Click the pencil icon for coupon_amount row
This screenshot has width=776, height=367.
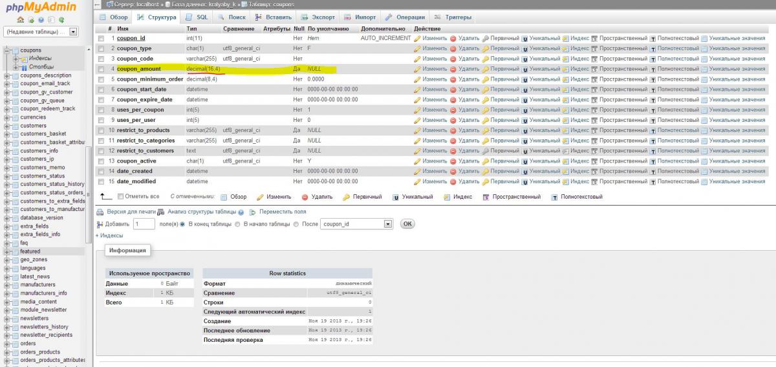(x=418, y=69)
